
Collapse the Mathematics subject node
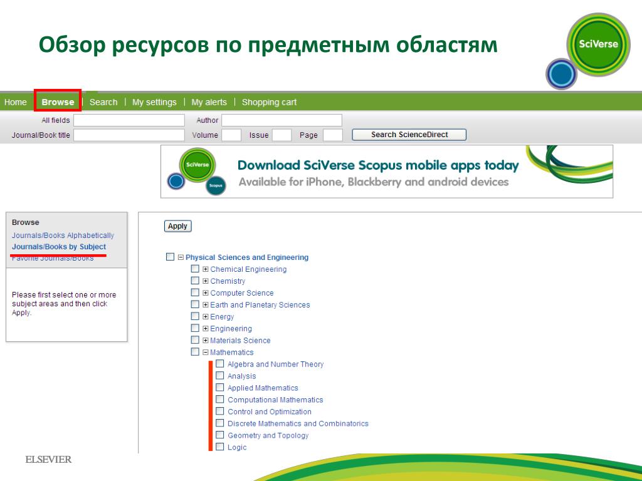click(206, 352)
